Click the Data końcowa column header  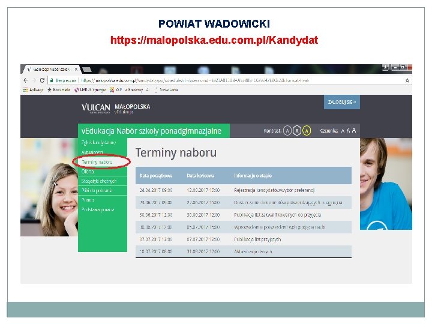[200, 175]
